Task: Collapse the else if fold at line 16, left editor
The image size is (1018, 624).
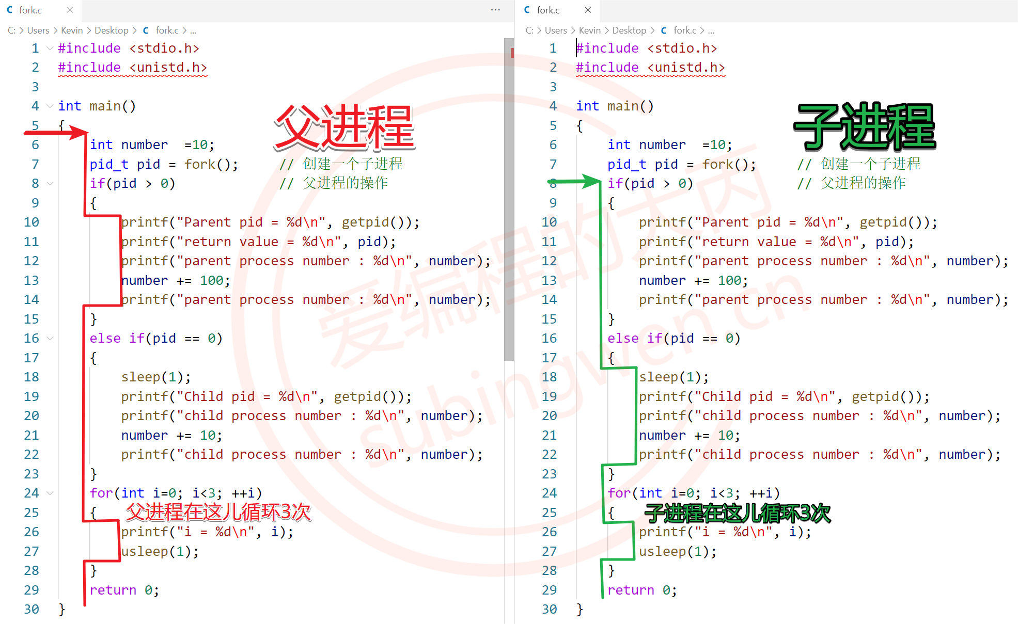Action: [x=50, y=338]
